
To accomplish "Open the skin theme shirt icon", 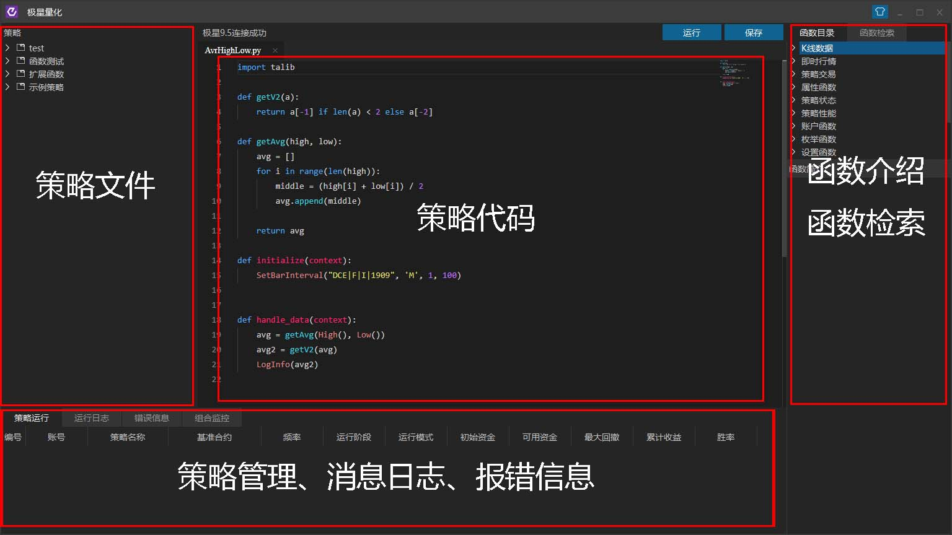I will tap(879, 12).
